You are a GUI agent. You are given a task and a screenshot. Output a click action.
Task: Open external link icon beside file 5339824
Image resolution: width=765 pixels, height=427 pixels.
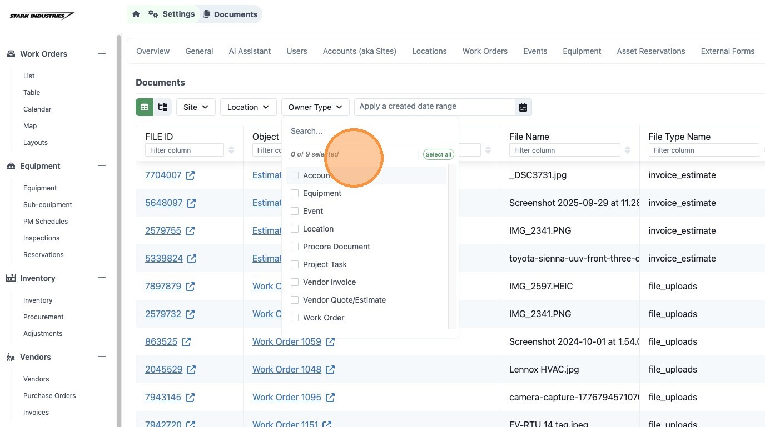[192, 259]
